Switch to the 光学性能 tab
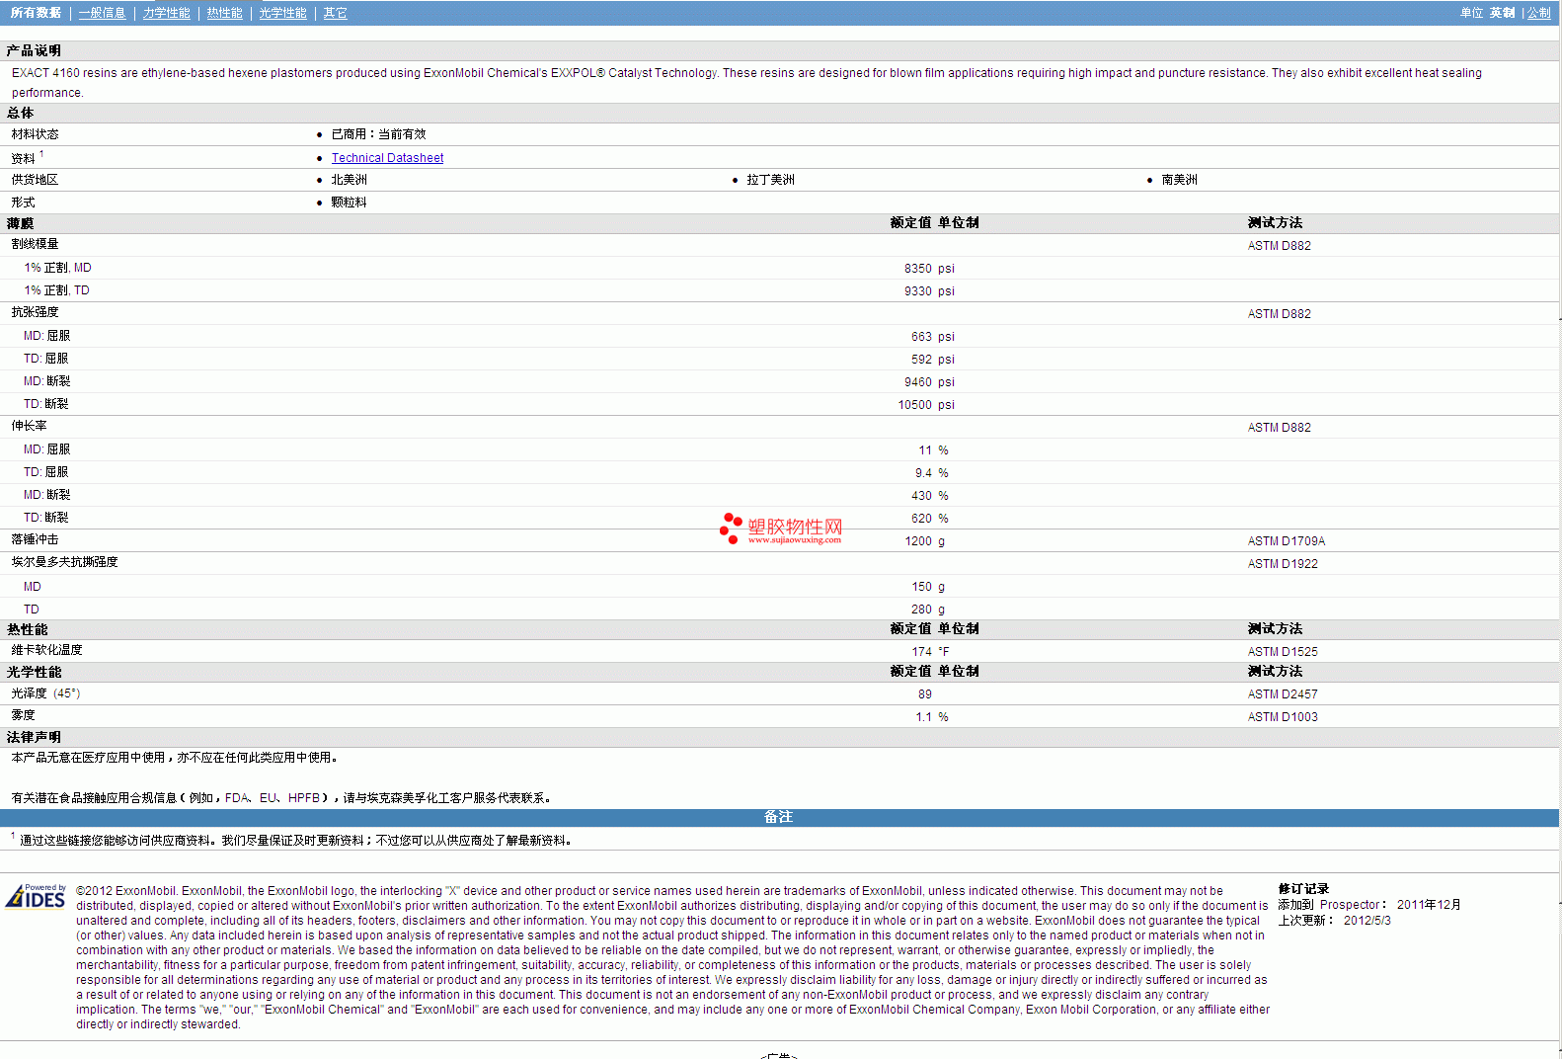The height and width of the screenshot is (1059, 1562). tap(283, 13)
